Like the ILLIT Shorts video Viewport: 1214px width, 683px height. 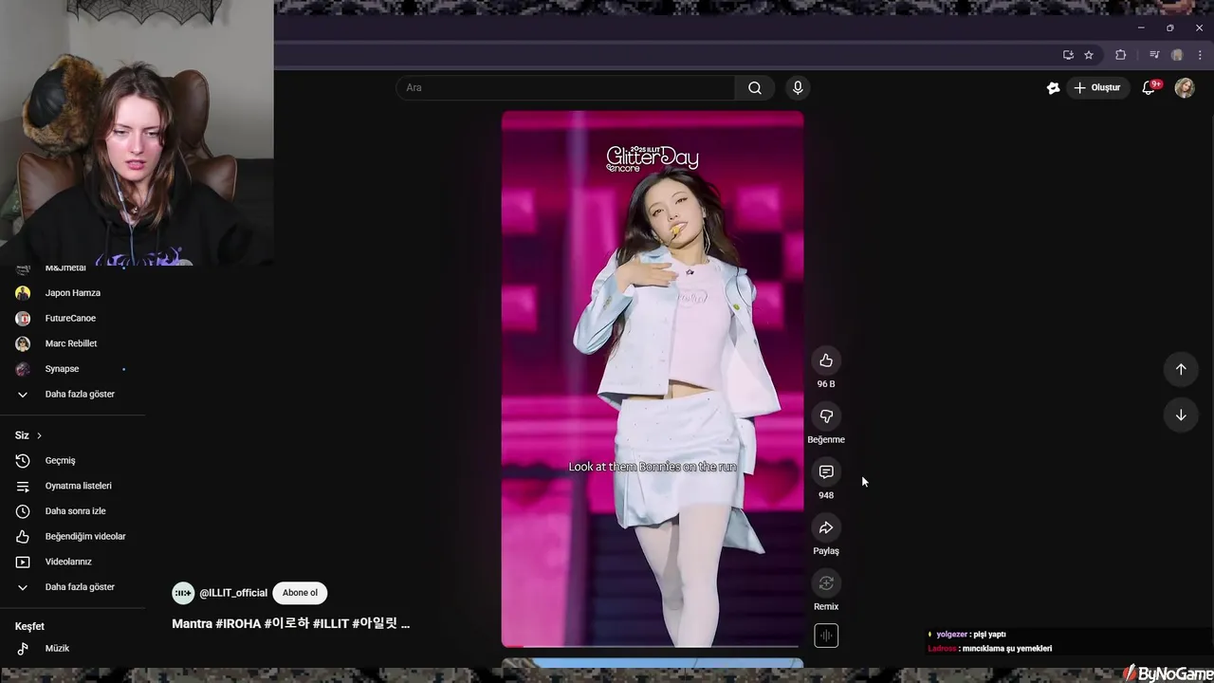click(x=826, y=360)
